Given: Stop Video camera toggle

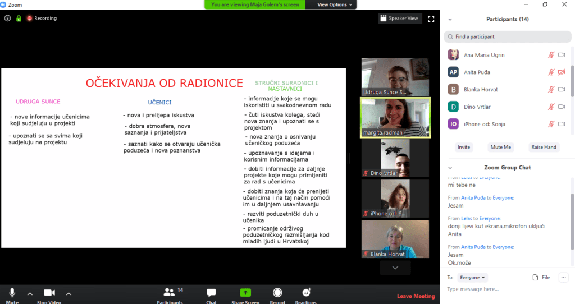Looking at the screenshot, I should click(49, 295).
